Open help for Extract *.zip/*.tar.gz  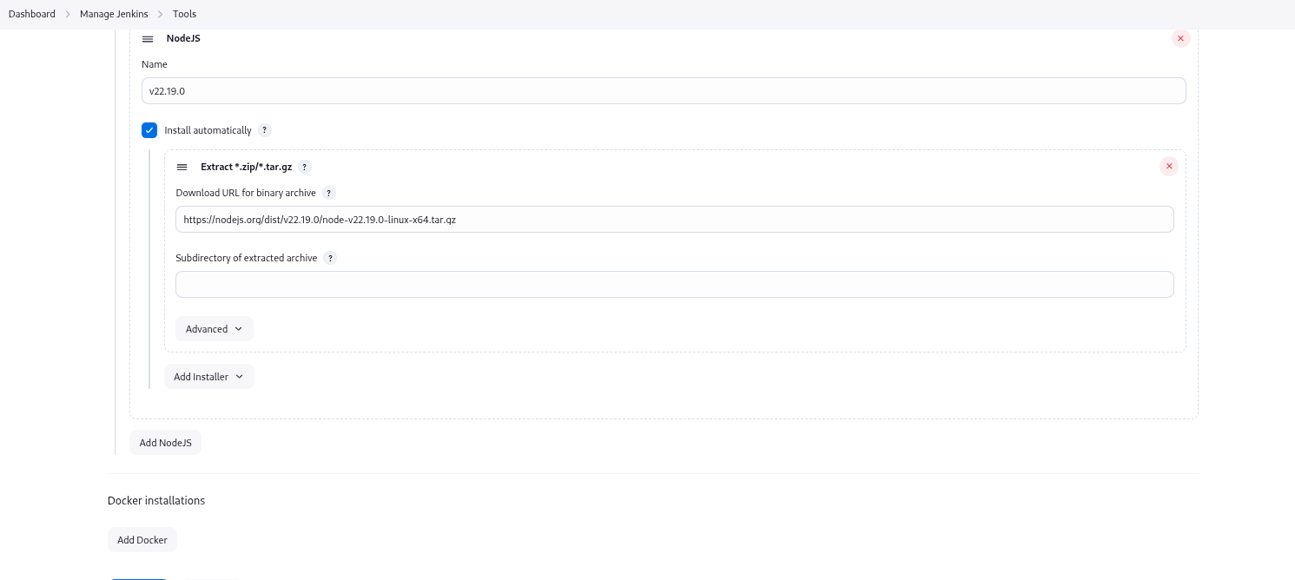[305, 167]
